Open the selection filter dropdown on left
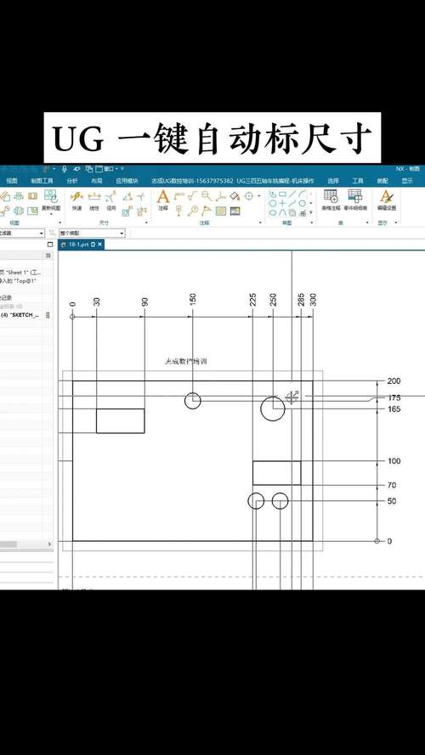Image resolution: width=425 pixels, height=755 pixels. click(22, 233)
